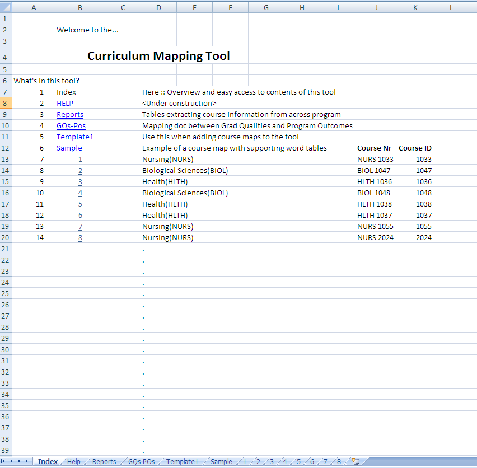Click the GQs-Pos hyperlink
The width and height of the screenshot is (477, 468).
pyautogui.click(x=71, y=126)
